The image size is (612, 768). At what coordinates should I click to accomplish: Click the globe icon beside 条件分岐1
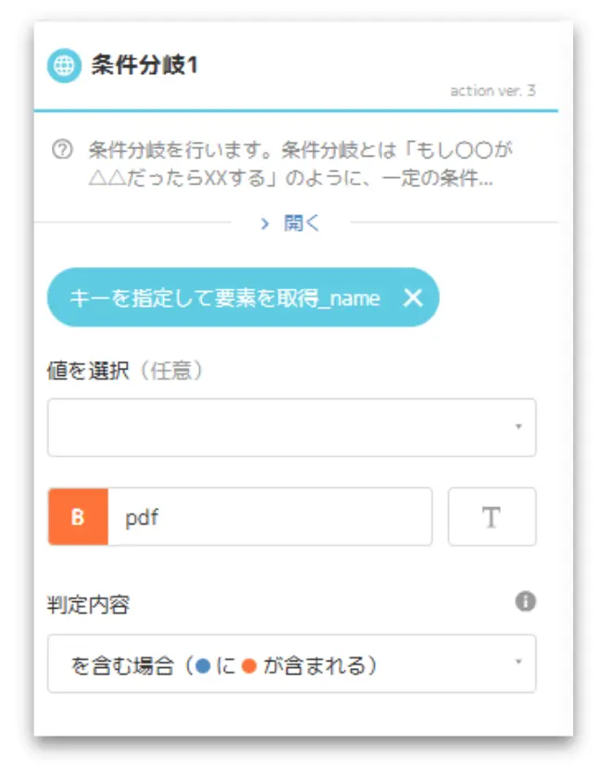coord(64,65)
